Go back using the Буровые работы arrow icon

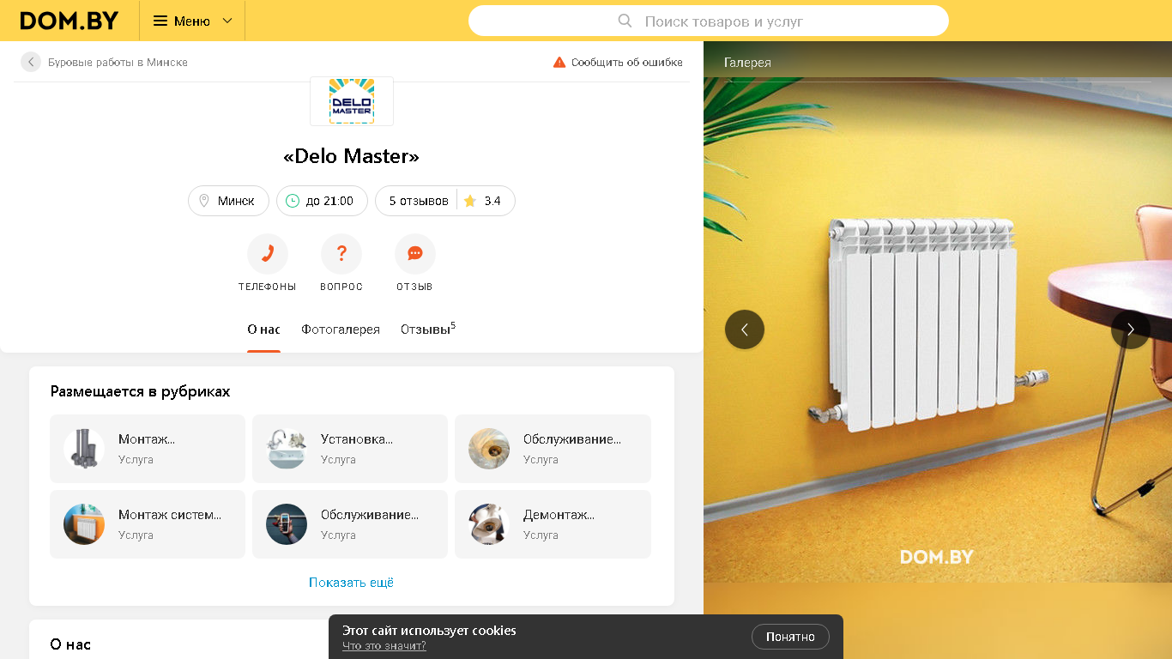click(x=31, y=62)
